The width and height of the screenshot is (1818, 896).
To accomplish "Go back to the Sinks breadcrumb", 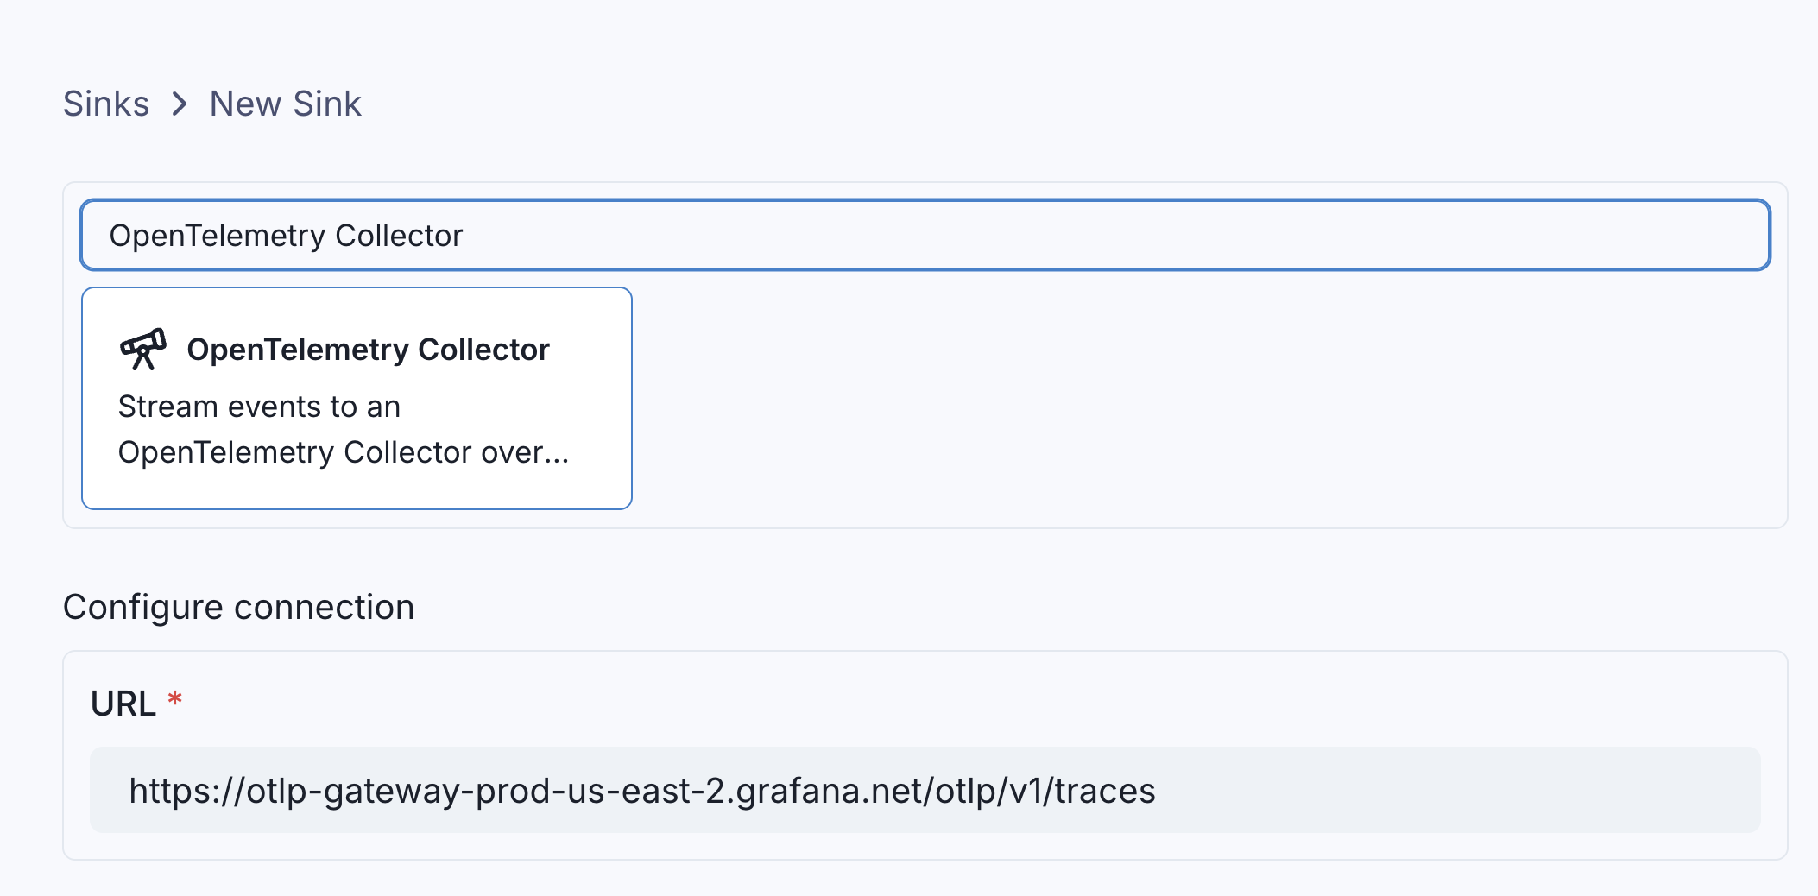I will pyautogui.click(x=106, y=104).
